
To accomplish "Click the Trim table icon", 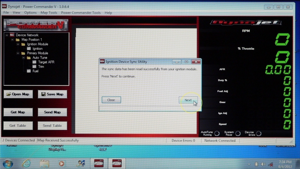I will pos(34,66).
